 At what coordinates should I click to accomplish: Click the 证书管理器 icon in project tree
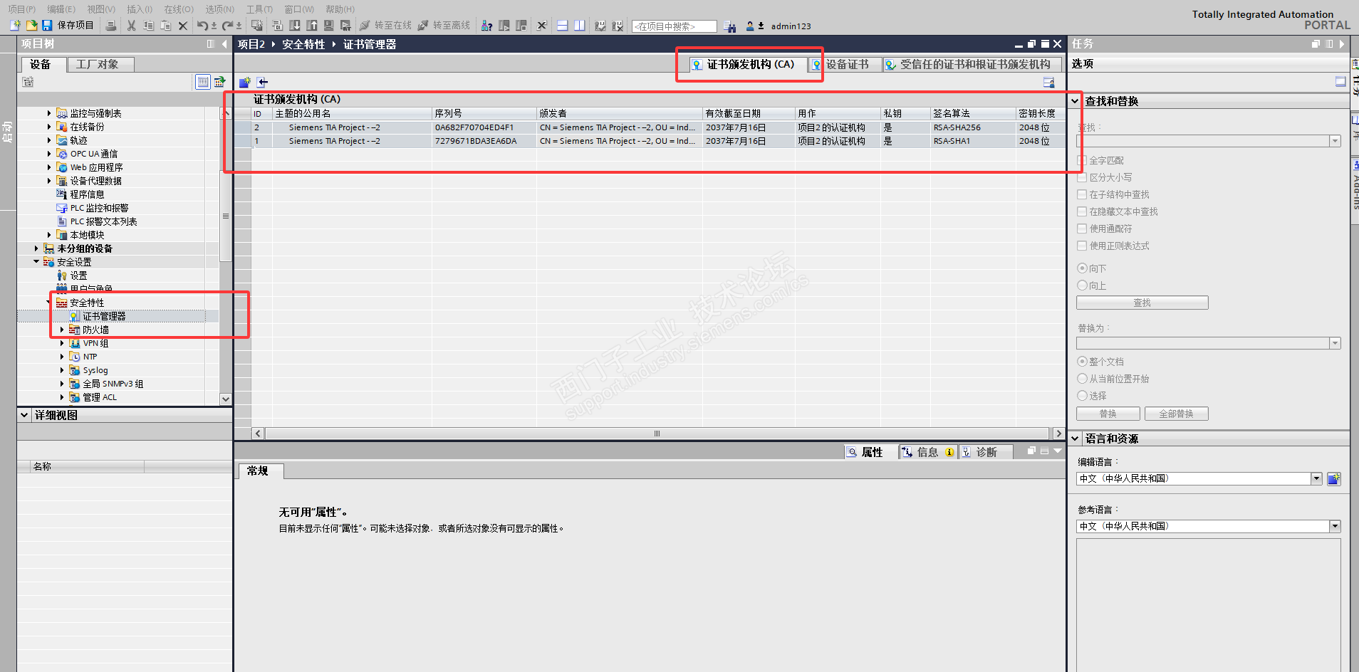tap(74, 316)
